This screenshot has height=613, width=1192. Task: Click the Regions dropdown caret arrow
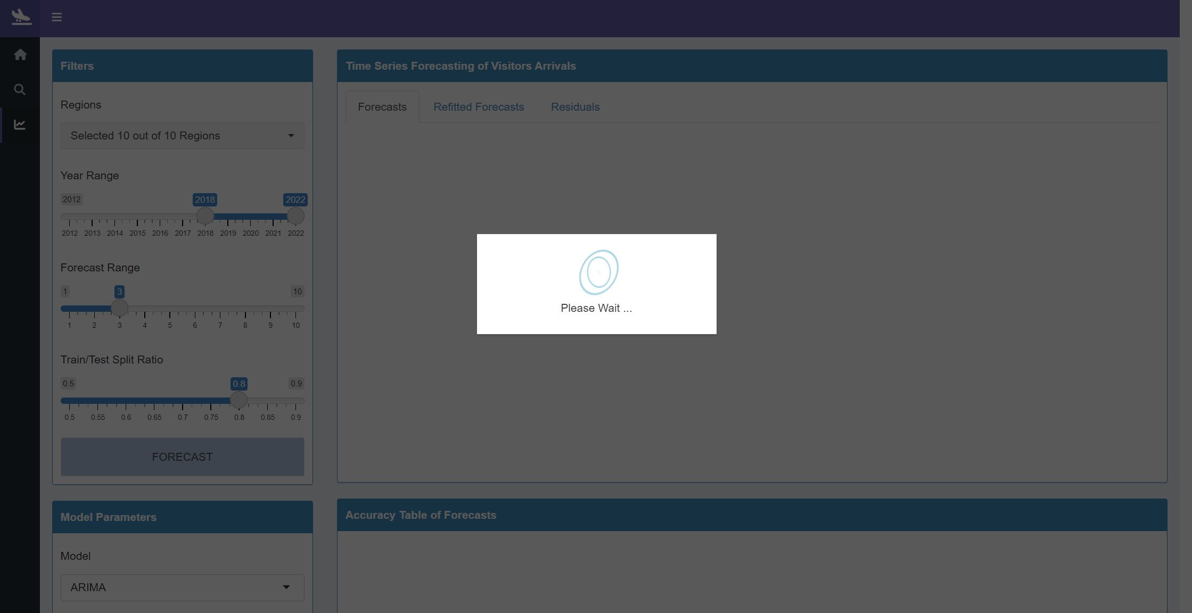pos(291,136)
